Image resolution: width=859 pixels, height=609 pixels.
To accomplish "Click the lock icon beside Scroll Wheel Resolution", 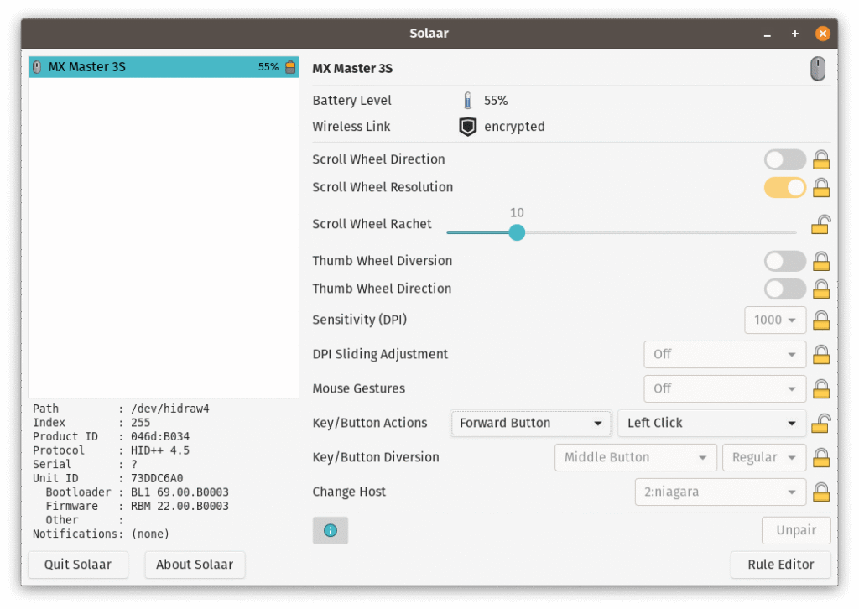I will [x=821, y=187].
